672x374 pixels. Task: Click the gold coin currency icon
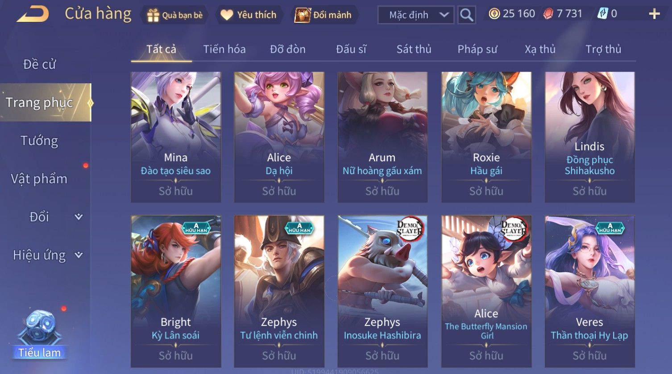tap(494, 14)
